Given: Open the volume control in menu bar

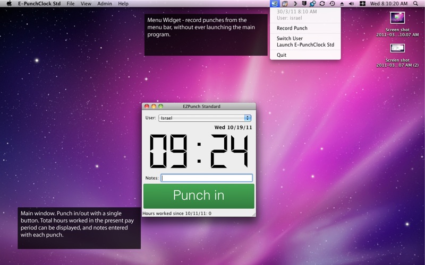Looking at the screenshot, I should (352, 4).
